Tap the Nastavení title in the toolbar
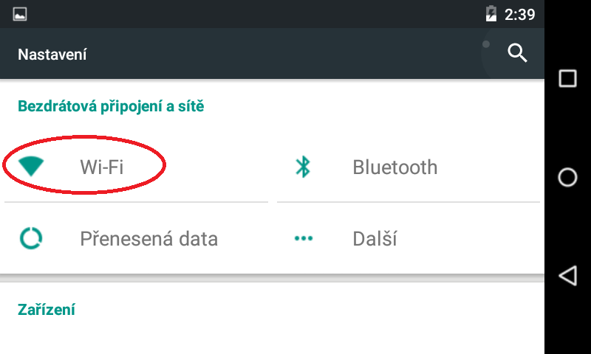The height and width of the screenshot is (354, 591). point(52,54)
